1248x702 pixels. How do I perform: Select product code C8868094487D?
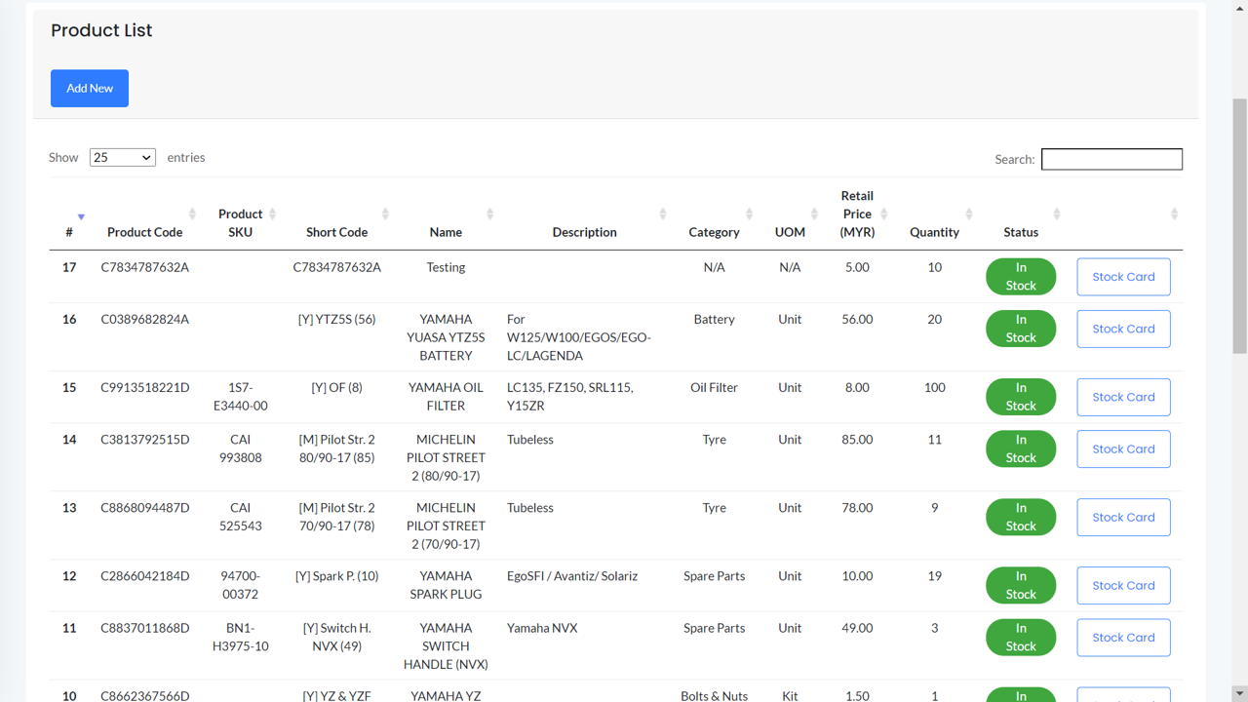tap(145, 508)
